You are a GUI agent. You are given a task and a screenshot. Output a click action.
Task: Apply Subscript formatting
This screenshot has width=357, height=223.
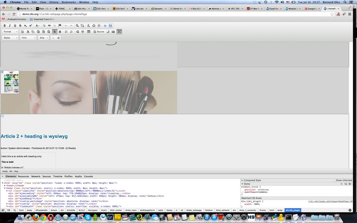(26, 26)
